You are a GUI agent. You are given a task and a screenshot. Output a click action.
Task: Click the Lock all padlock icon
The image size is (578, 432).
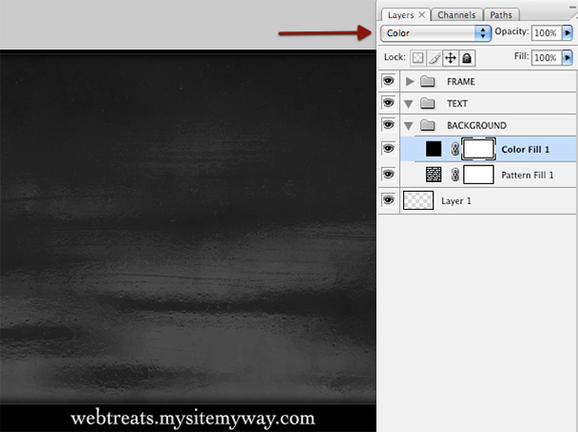(467, 58)
